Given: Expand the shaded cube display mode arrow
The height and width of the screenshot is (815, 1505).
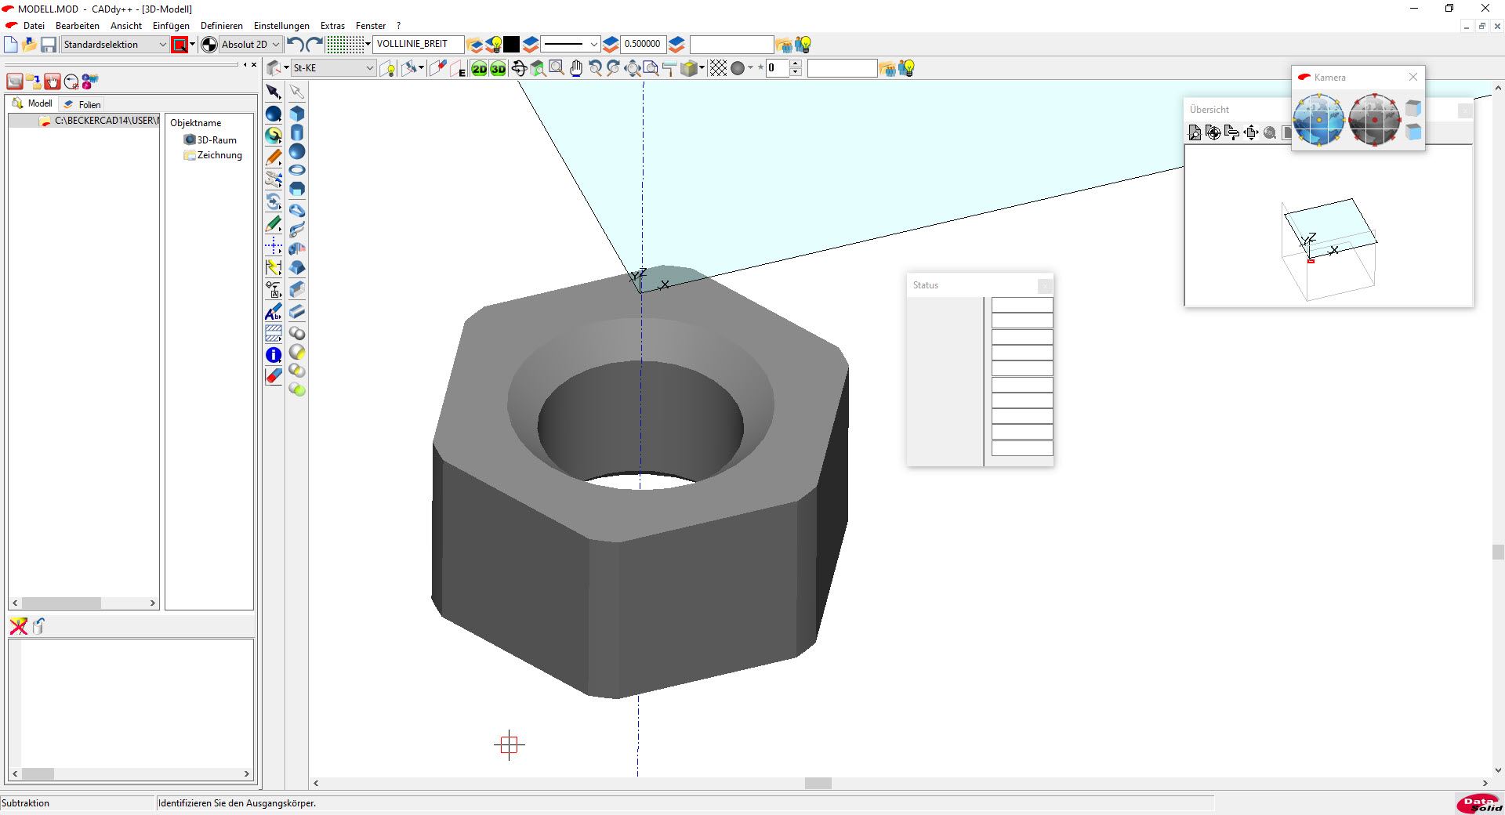Looking at the screenshot, I should click(x=702, y=68).
